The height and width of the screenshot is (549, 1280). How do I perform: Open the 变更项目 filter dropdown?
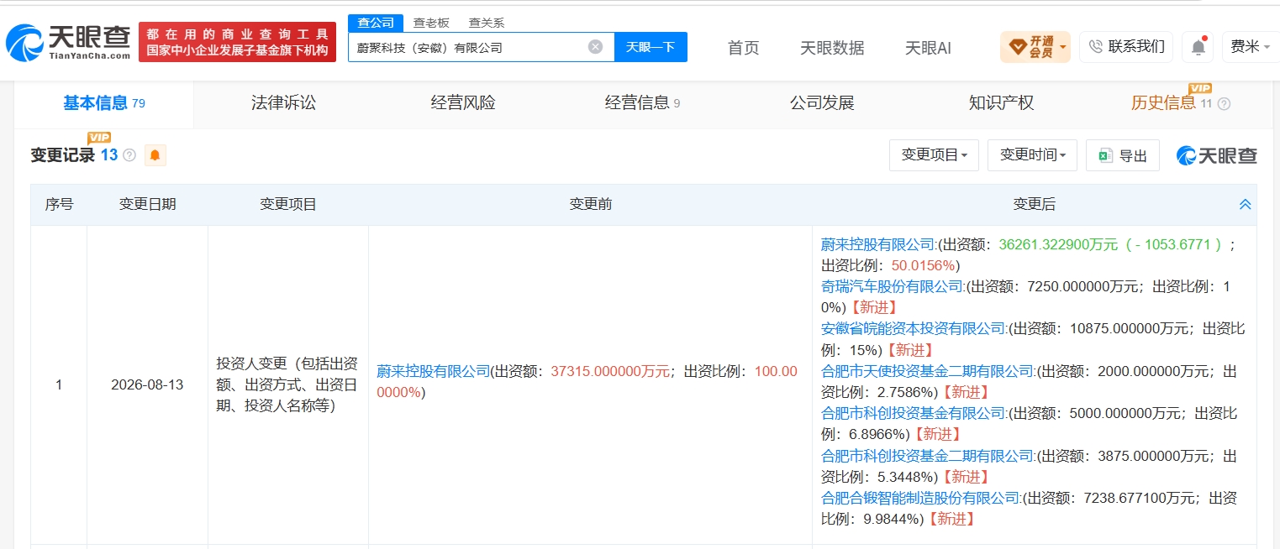[x=934, y=155]
